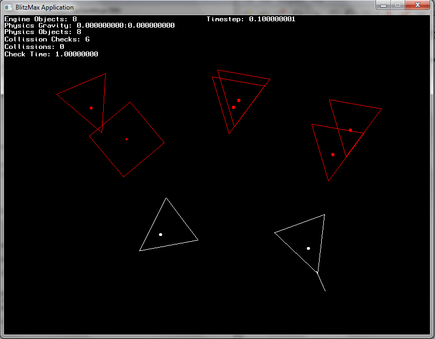Maximize the BlitzMax Application window
435x339 pixels.
click(x=397, y=5)
